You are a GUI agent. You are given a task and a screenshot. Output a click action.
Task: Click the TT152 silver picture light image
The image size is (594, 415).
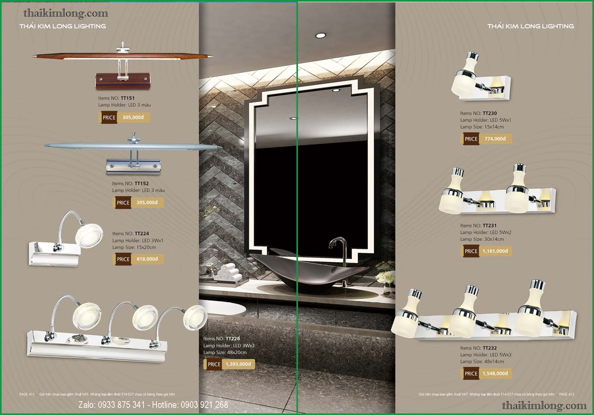pos(133,156)
